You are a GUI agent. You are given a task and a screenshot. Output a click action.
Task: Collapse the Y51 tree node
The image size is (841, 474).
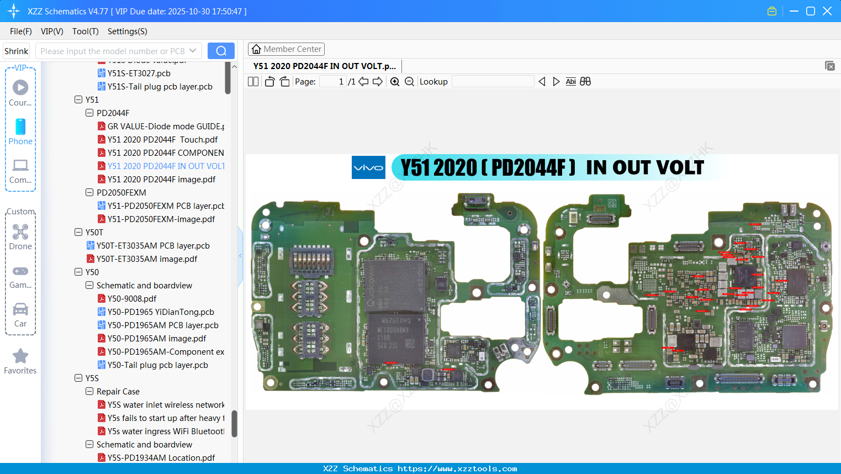pyautogui.click(x=78, y=99)
